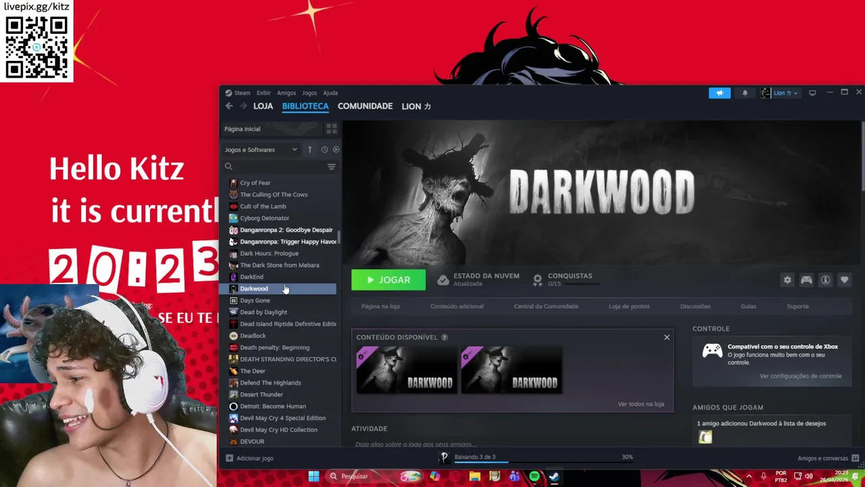Open the Amigos menu
865x487 pixels.
click(x=286, y=93)
